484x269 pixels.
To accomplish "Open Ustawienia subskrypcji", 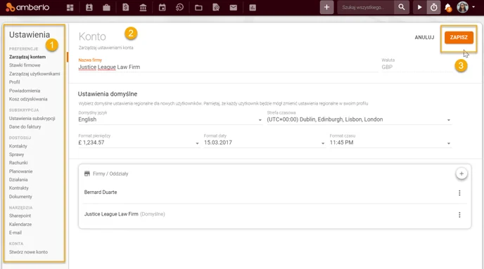I will click(x=32, y=118).
